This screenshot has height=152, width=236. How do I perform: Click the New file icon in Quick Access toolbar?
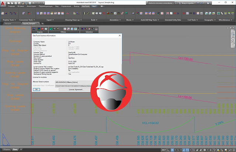[9, 3]
